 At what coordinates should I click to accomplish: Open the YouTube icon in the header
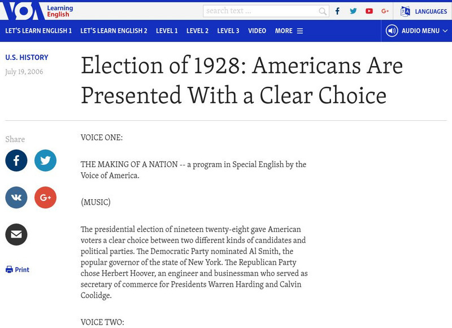(x=369, y=11)
